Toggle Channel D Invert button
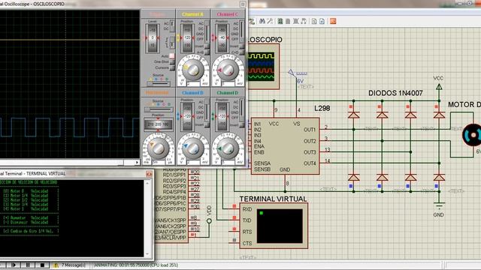481x270 pixels. [x=242, y=124]
